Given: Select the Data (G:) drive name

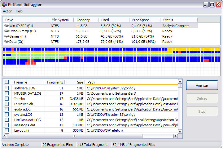Looking at the screenshot, I should (x=16, y=42).
